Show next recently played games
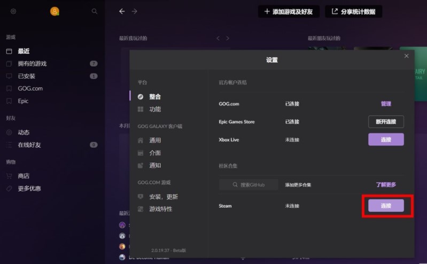This screenshot has height=264, width=427. (228, 38)
